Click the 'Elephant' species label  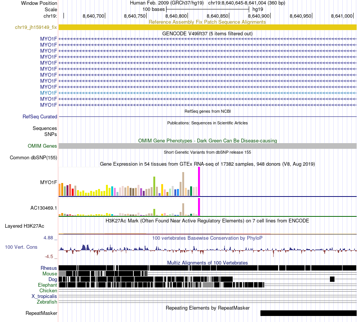(x=47, y=285)
